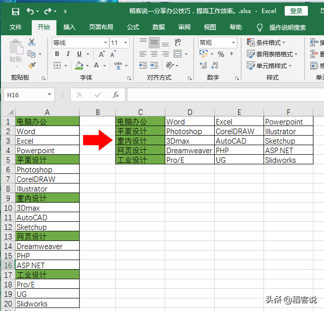The image size is (324, 311).
Task: Toggle underline formatting
Action: point(79,54)
